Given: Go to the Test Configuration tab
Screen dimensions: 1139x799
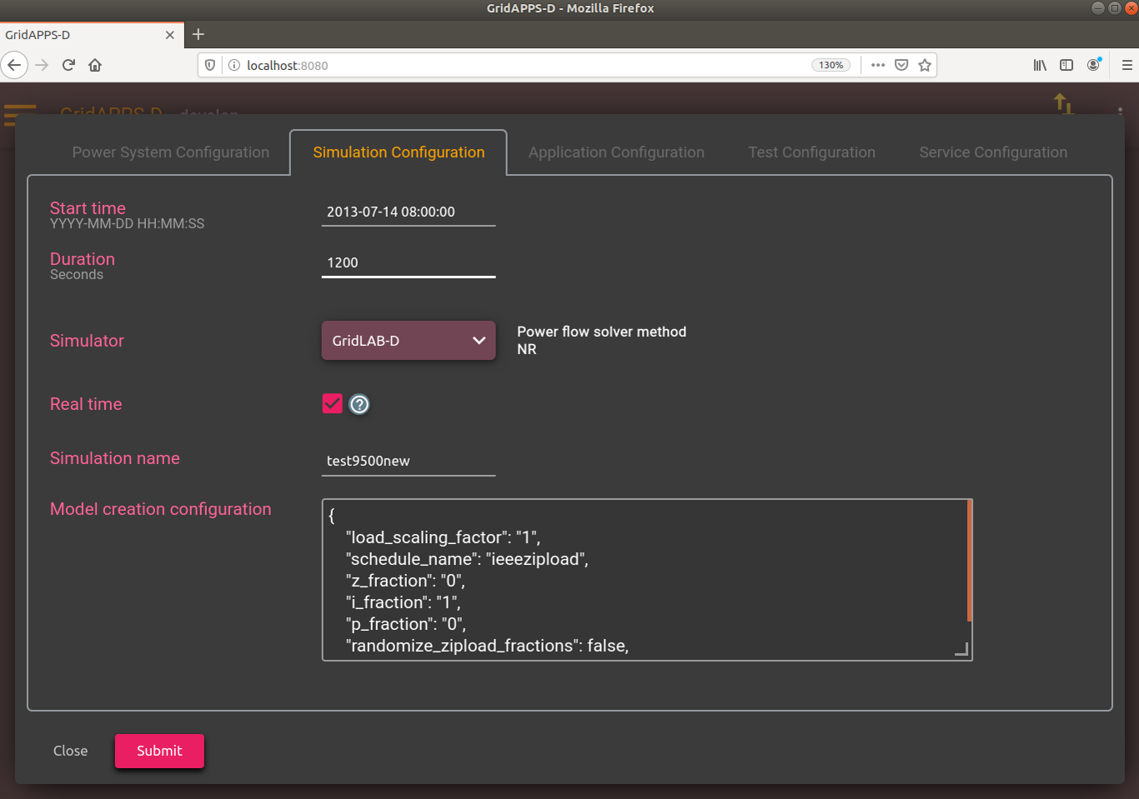Looking at the screenshot, I should pyautogui.click(x=812, y=152).
